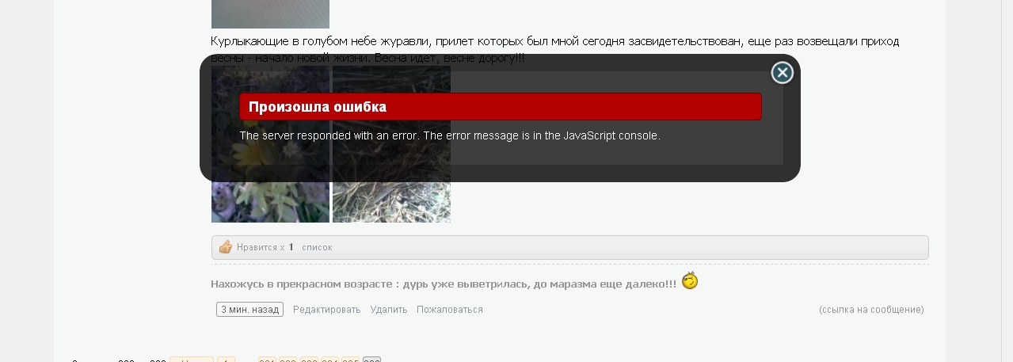Click the server error message text
This screenshot has height=362, width=1013.
[450, 135]
